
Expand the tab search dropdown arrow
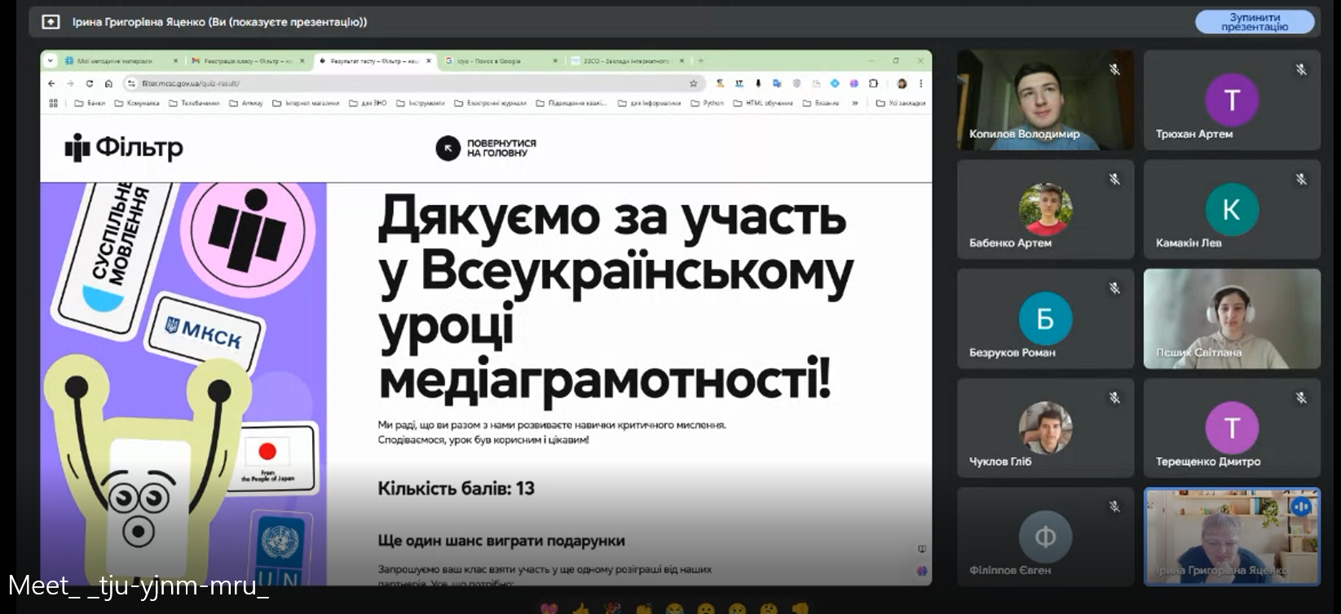pyautogui.click(x=51, y=60)
